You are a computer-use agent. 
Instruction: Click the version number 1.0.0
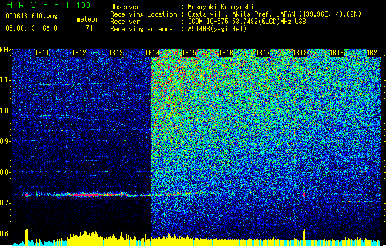click(x=83, y=6)
